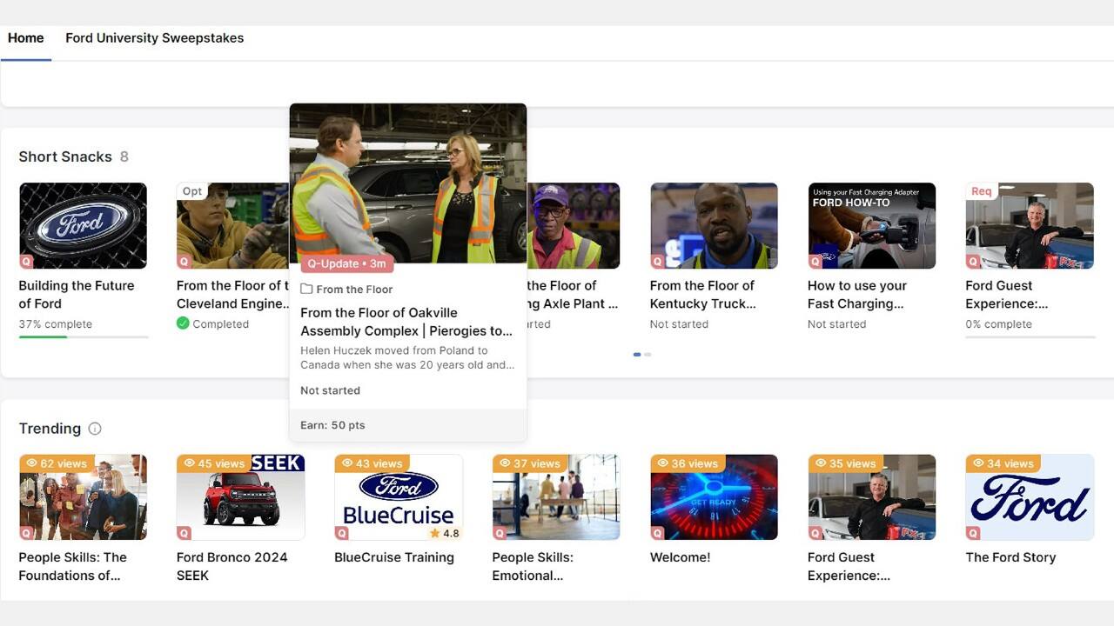Click Q icon on Cleveland Engine thumbnail

click(184, 262)
